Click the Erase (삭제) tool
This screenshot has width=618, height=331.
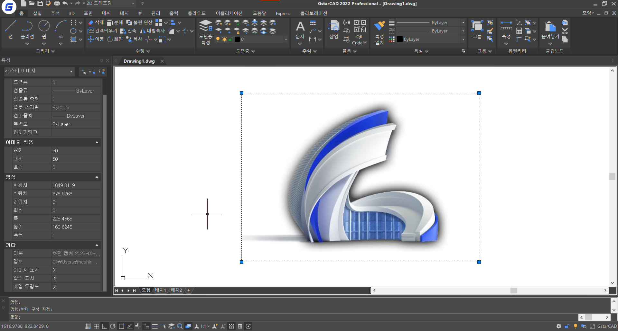(96, 22)
